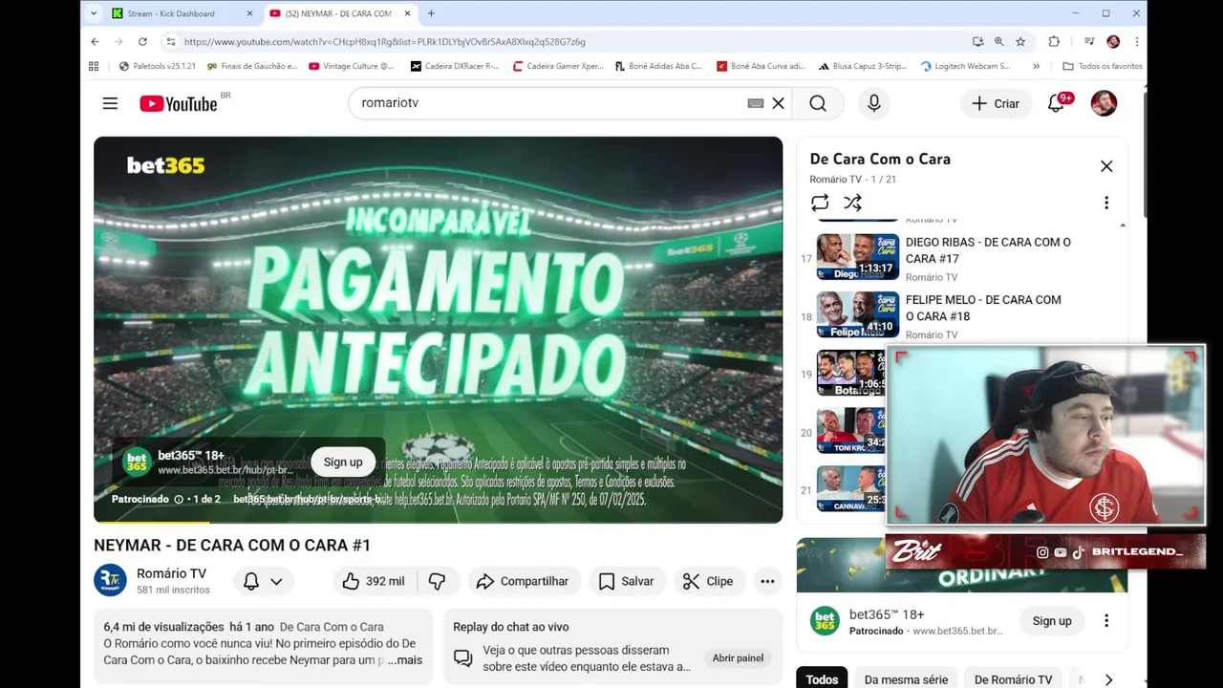Open Chrome apps grid shortcut

(x=94, y=67)
